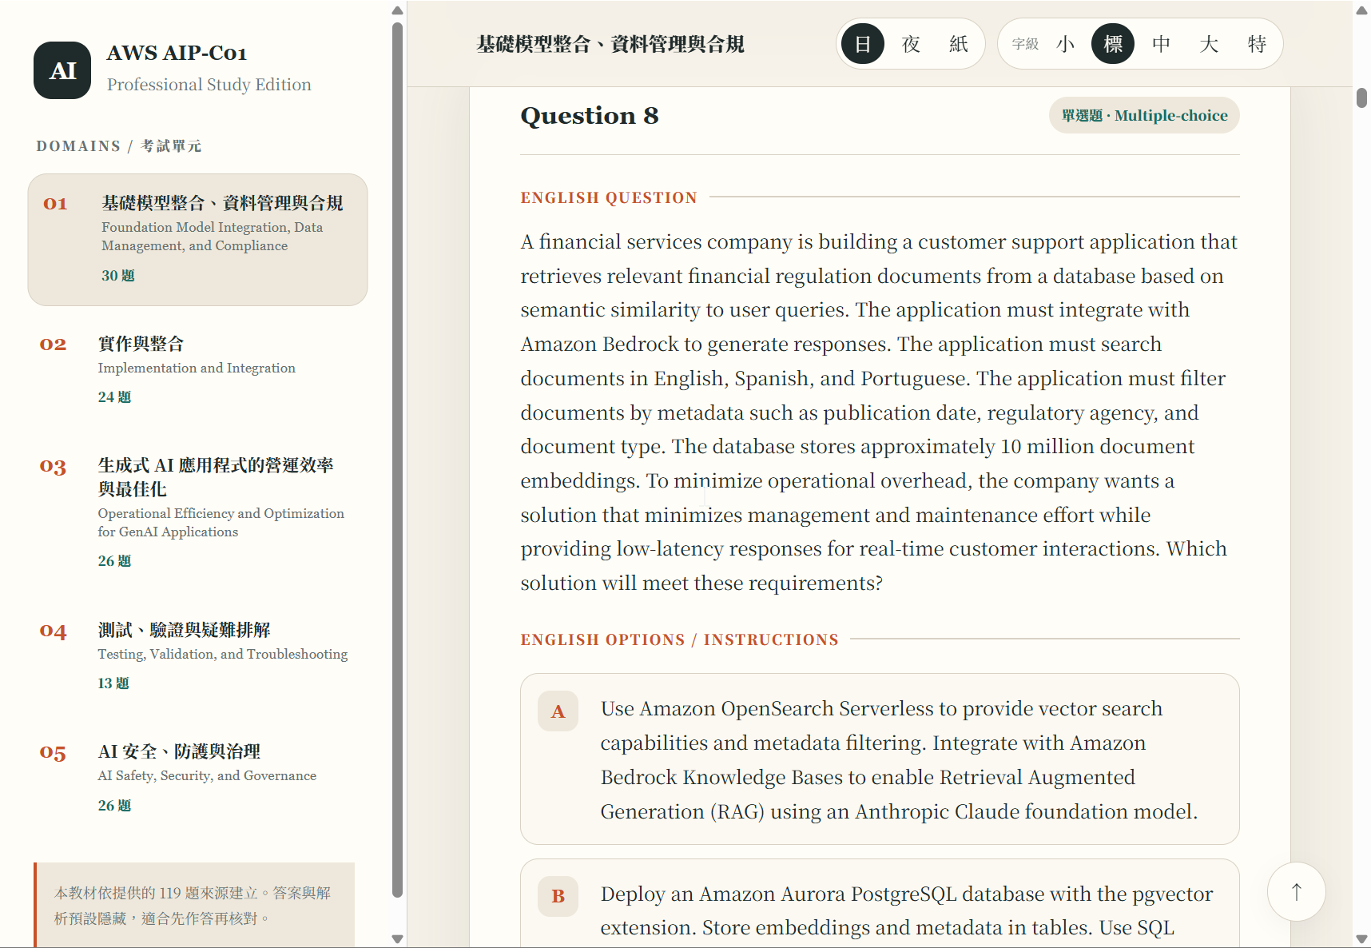Open domain 01 基礎模型整合、資料管理與合規
The width and height of the screenshot is (1371, 948).
pyautogui.click(x=197, y=240)
